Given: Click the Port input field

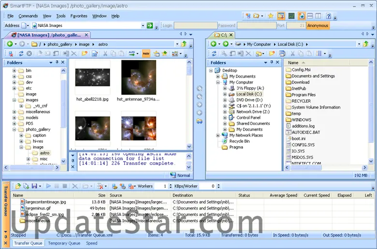Looking at the screenshot, I should click(x=296, y=26).
